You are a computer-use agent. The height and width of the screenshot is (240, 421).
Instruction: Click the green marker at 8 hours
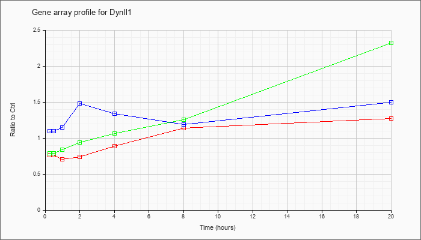[183, 120]
